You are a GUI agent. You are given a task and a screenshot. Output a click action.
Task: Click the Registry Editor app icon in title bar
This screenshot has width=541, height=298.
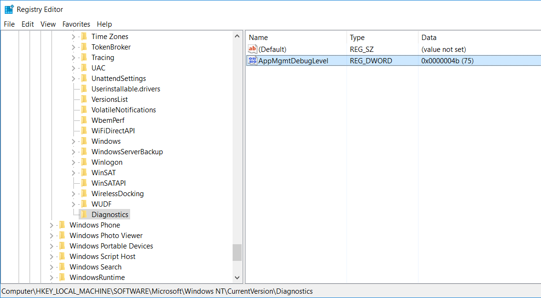[9, 9]
